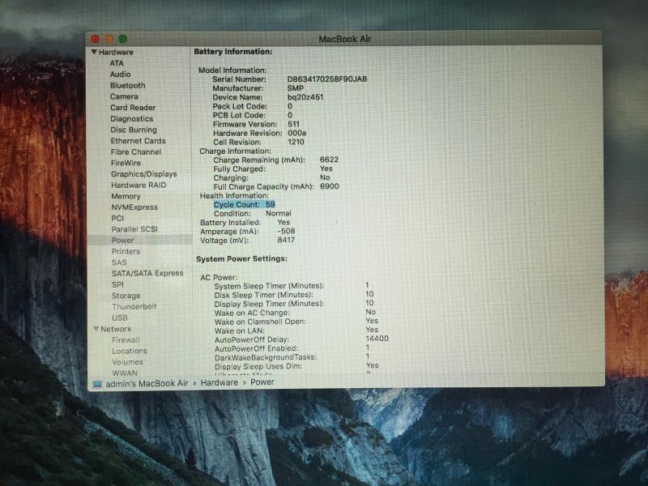The width and height of the screenshot is (648, 486).
Task: Click the Condition value Normal
Action: tap(278, 213)
